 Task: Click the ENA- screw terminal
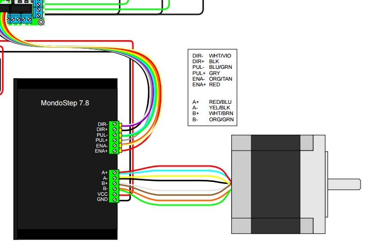point(114,145)
